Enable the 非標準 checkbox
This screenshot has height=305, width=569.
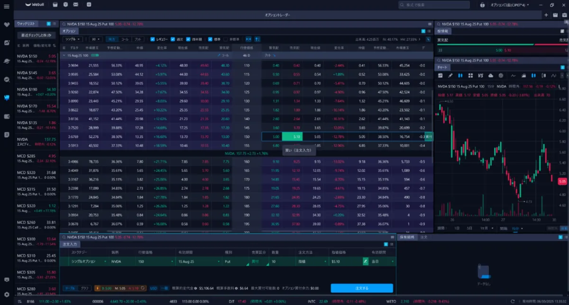226,39
